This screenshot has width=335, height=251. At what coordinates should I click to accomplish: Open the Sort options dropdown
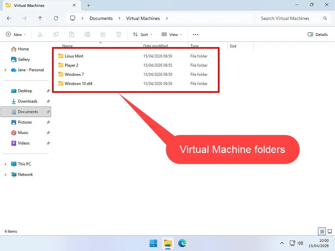pos(142,34)
